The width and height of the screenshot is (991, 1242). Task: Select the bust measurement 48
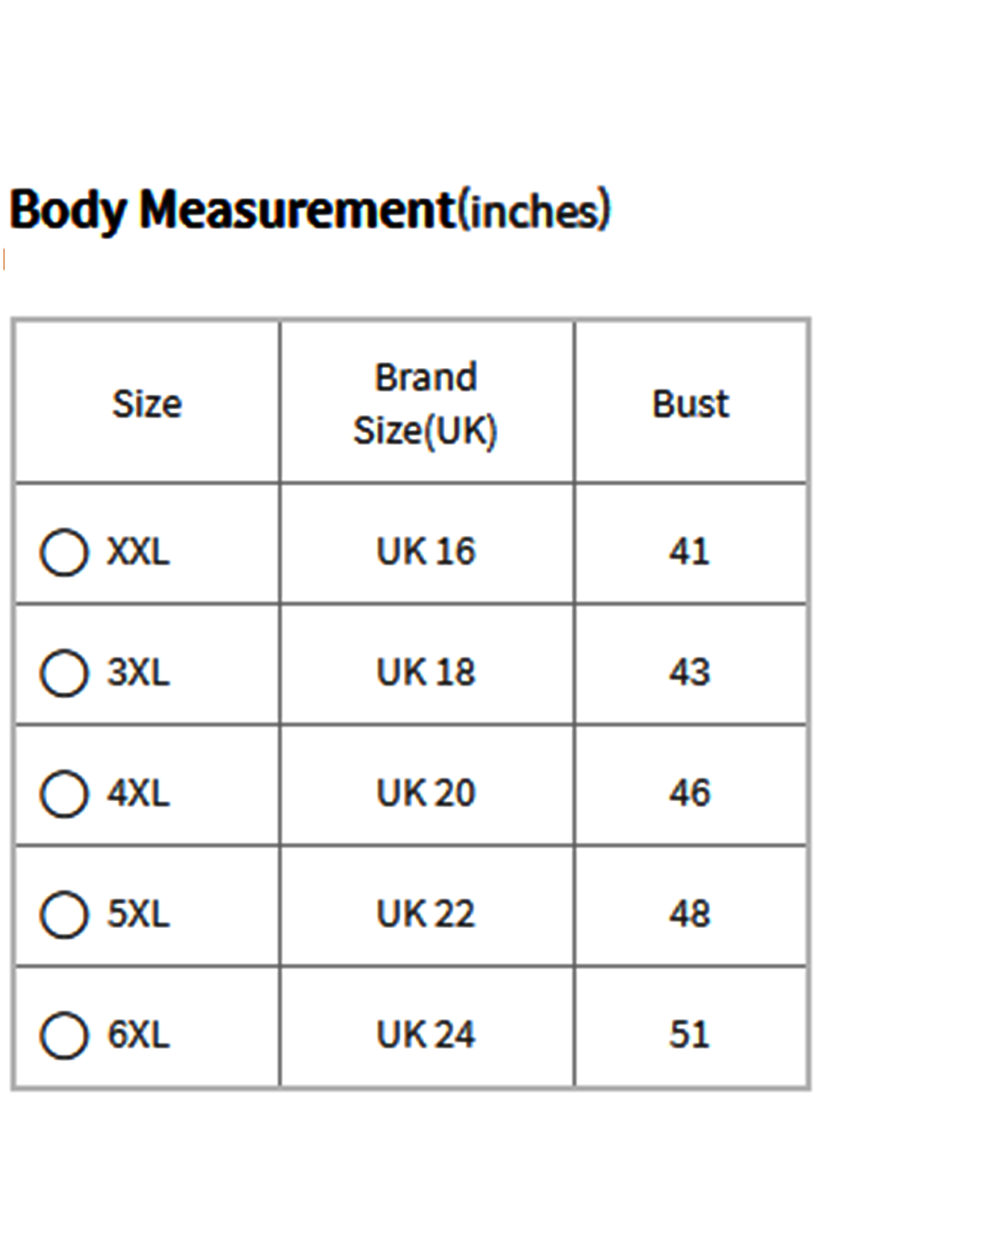pos(689,914)
